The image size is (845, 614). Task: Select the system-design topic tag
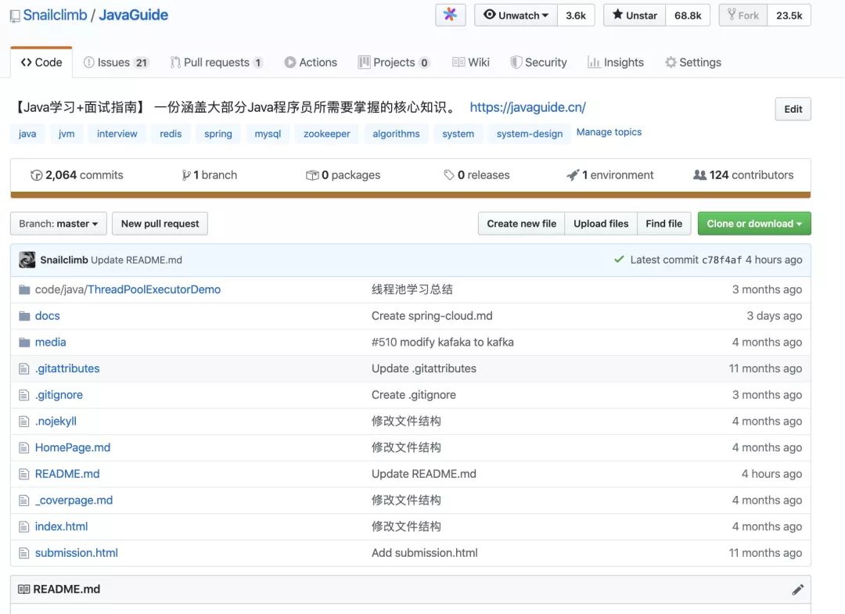click(529, 134)
